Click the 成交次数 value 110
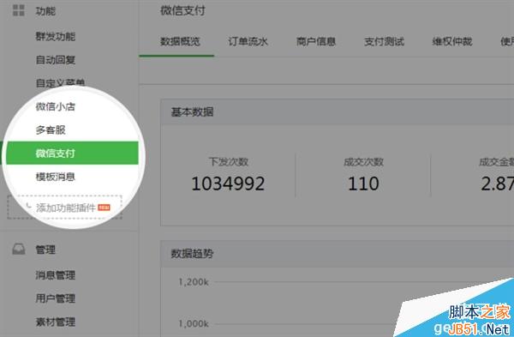 pos(363,184)
